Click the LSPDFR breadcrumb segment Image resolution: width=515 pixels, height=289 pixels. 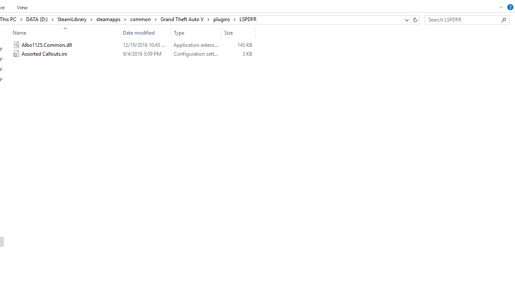[248, 19]
